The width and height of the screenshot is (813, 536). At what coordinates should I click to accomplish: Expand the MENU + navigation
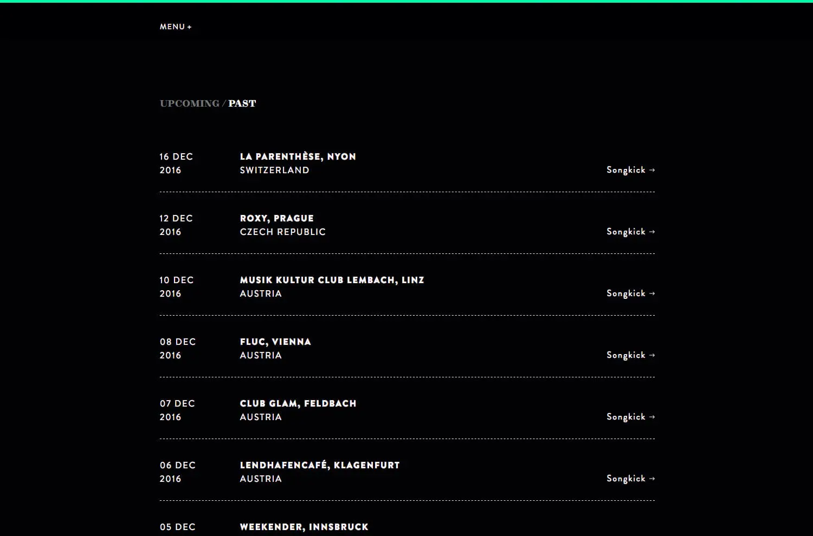[x=176, y=27]
